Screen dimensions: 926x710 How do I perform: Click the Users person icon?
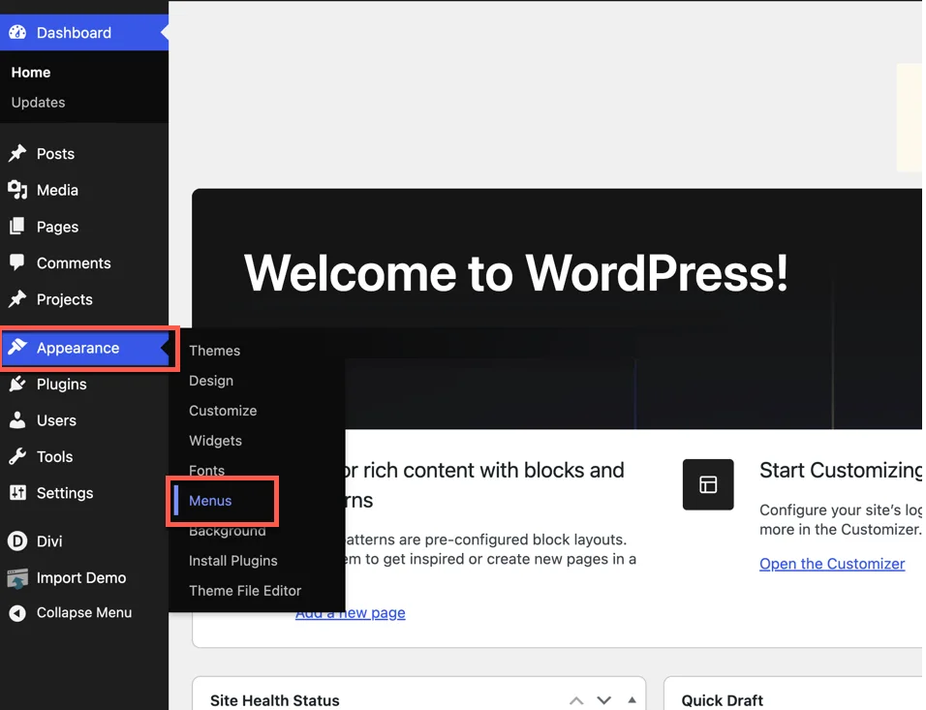[17, 420]
